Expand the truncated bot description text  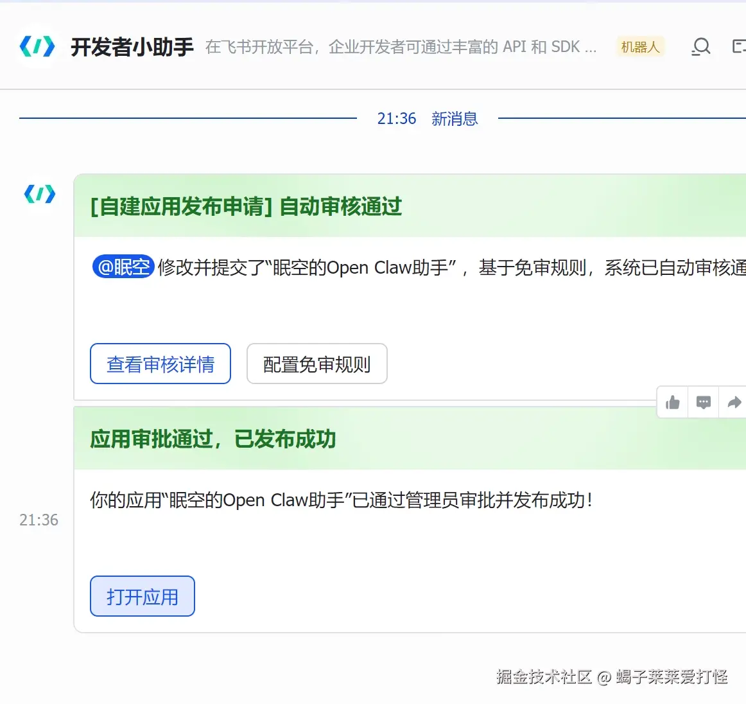[401, 47]
